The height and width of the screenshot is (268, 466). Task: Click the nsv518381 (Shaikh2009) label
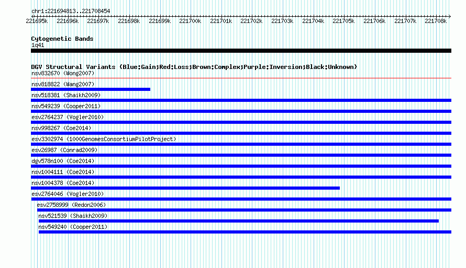click(x=66, y=95)
